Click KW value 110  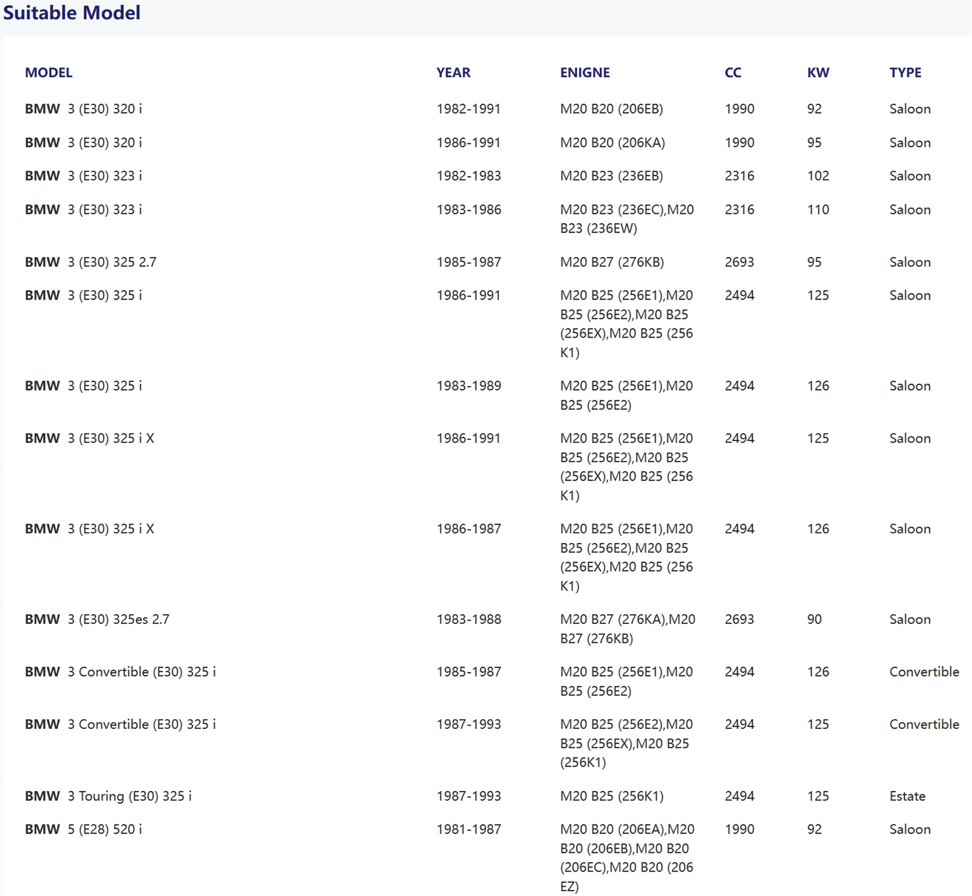[x=818, y=210]
